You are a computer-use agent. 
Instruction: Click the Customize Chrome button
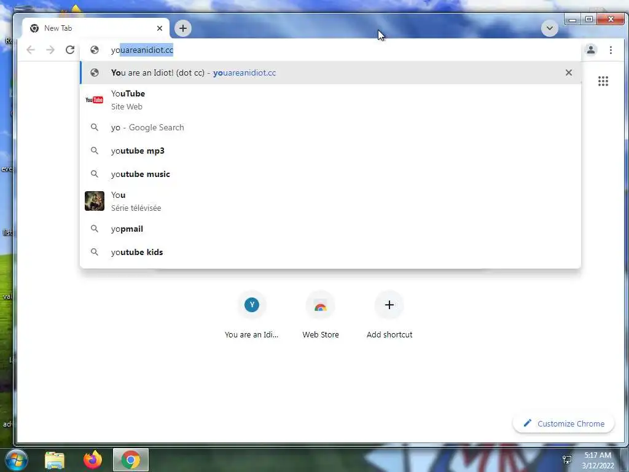coord(564,423)
